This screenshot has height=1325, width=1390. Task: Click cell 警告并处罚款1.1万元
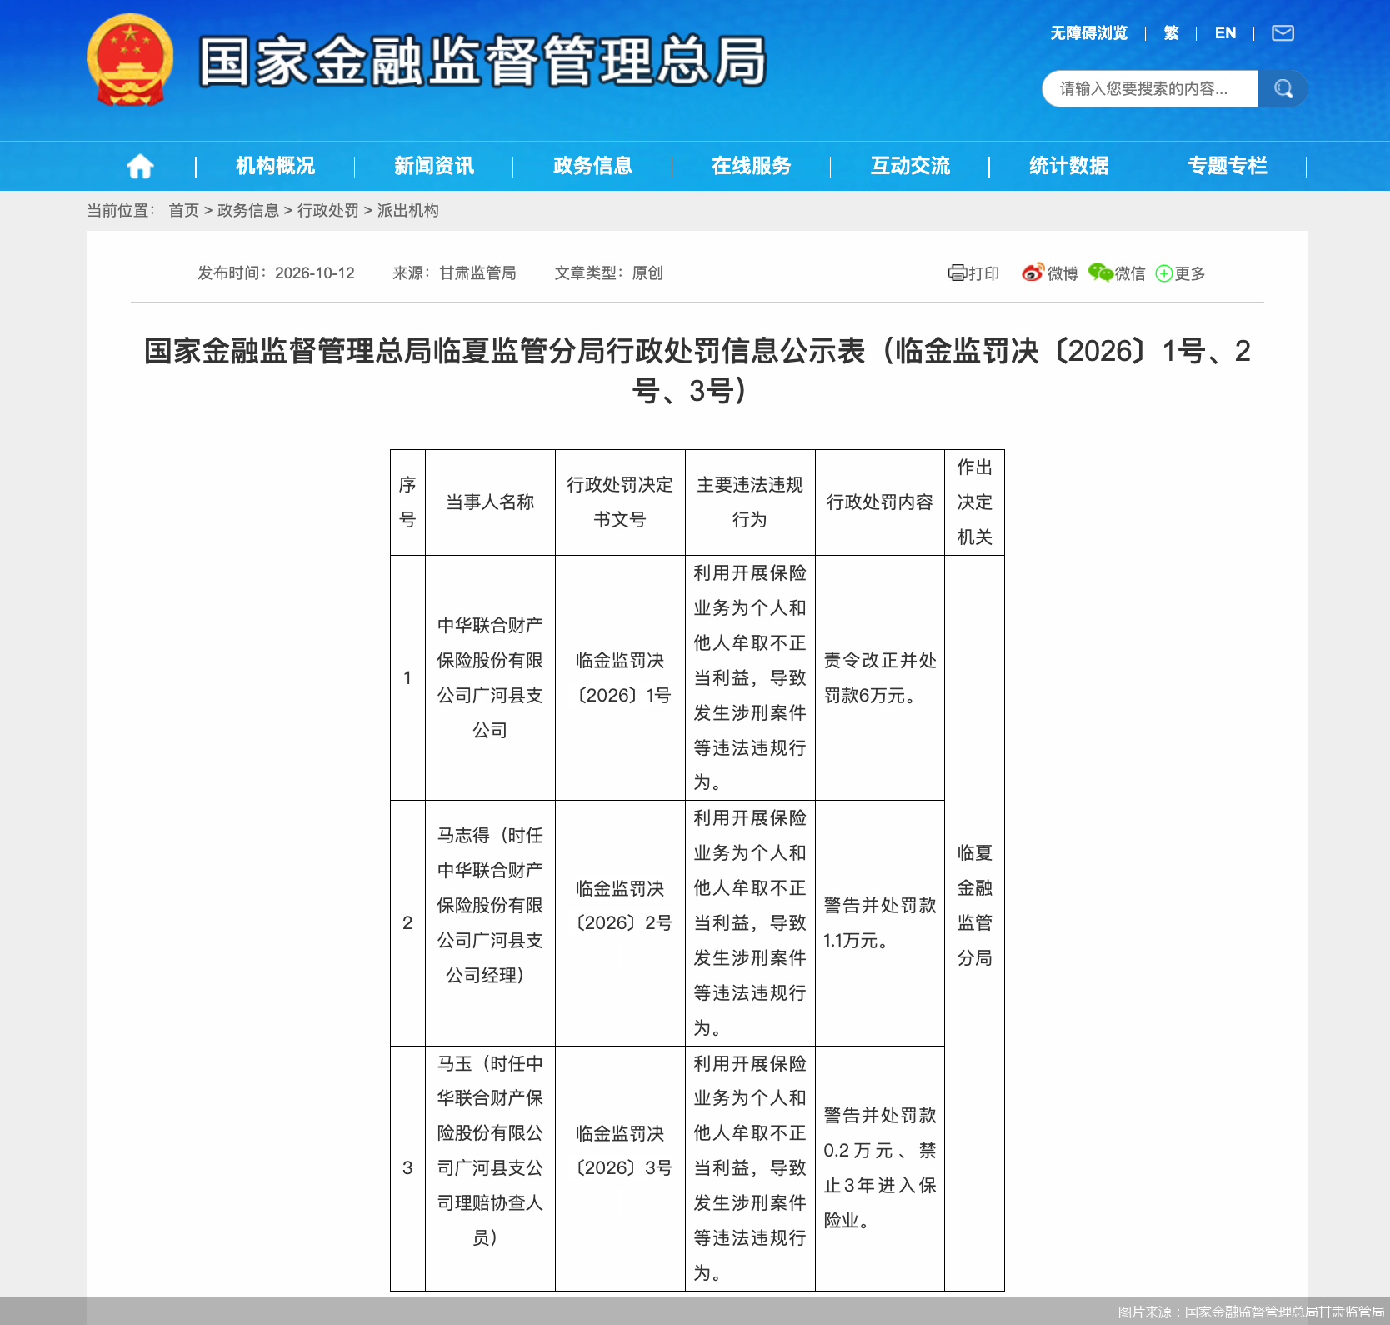(880, 922)
